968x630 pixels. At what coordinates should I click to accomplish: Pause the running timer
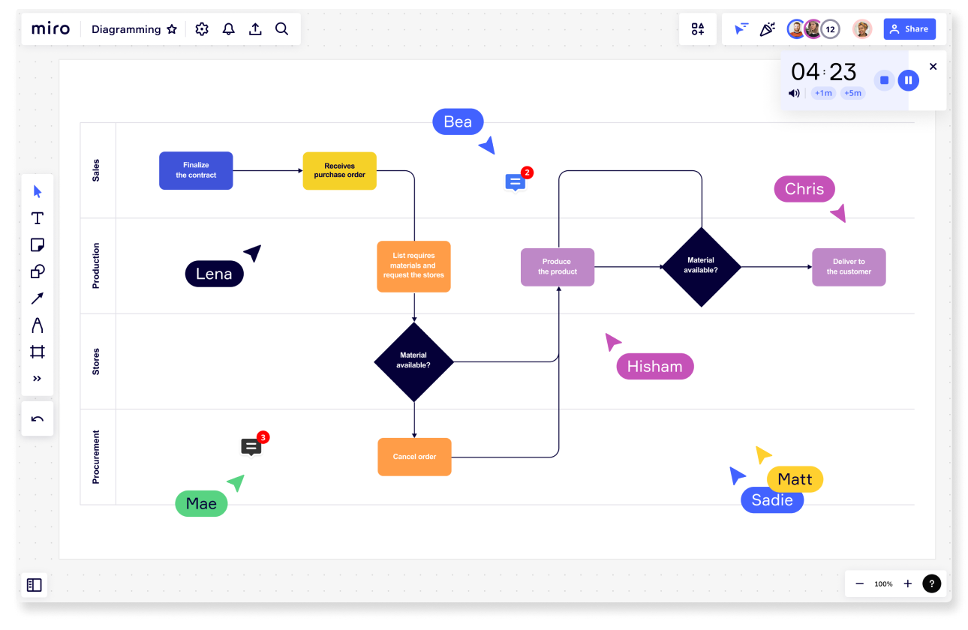pyautogui.click(x=908, y=79)
